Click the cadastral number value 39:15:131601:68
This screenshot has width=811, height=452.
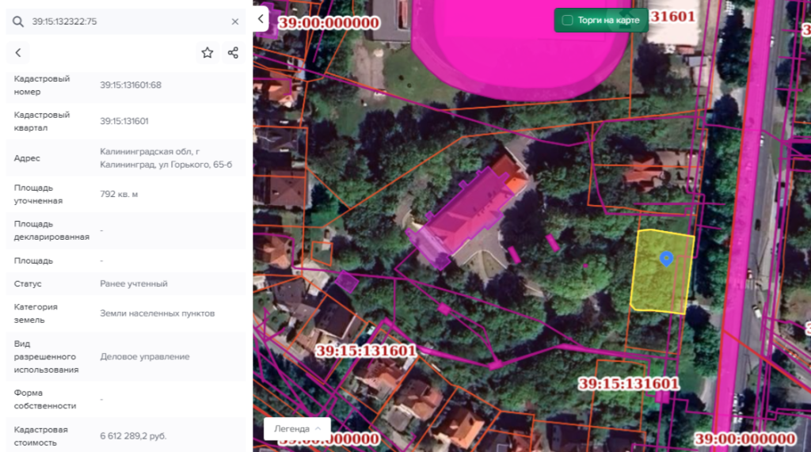131,85
